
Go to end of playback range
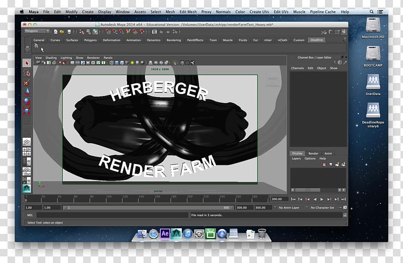(344, 199)
